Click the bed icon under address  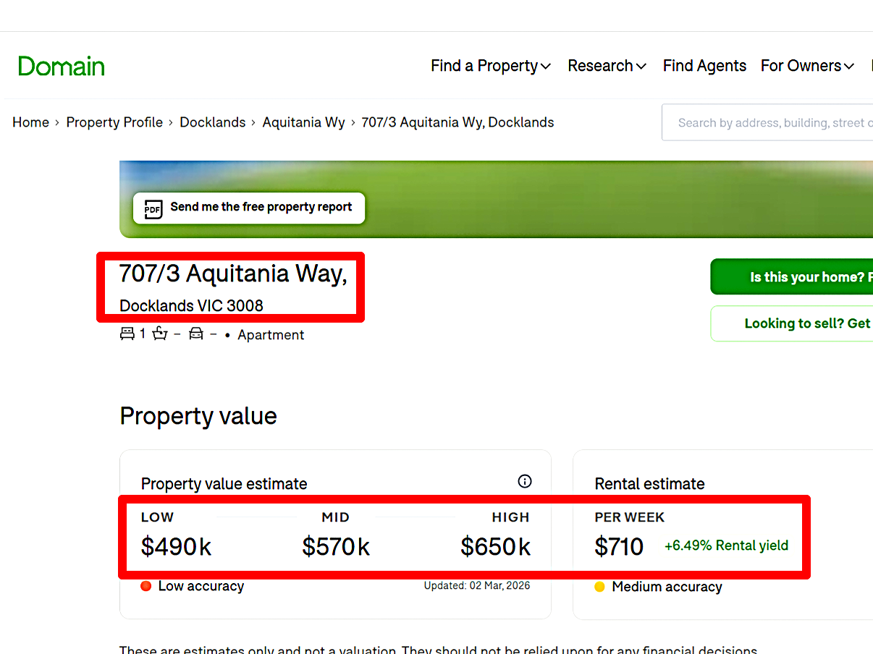127,334
